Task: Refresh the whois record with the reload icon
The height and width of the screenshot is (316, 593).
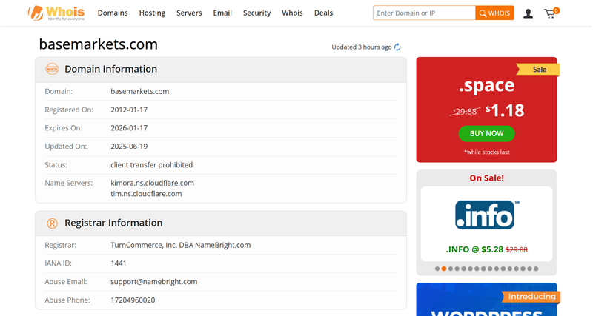Action: pos(397,47)
